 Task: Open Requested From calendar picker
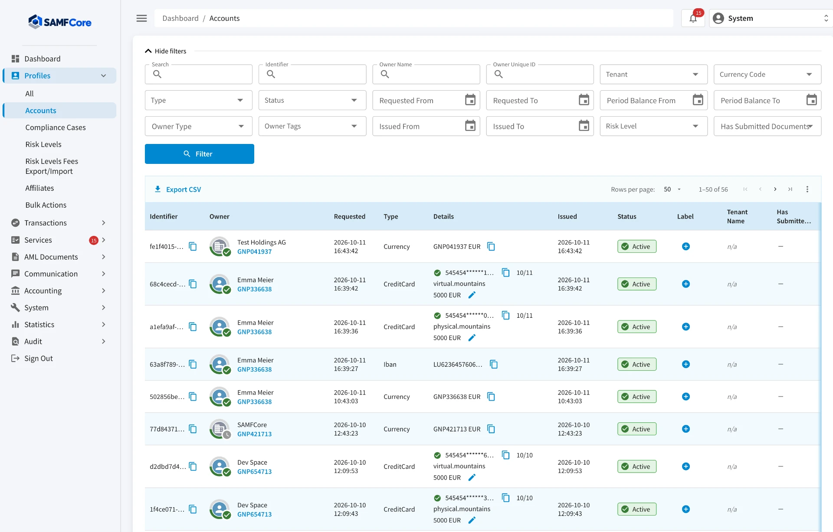[470, 100]
